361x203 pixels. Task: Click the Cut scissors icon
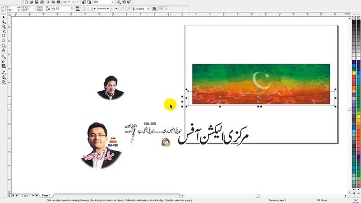[48, 2]
